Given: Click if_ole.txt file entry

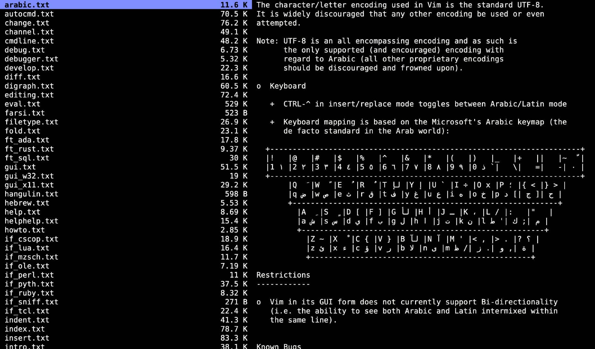Looking at the screenshot, I should (126, 266).
